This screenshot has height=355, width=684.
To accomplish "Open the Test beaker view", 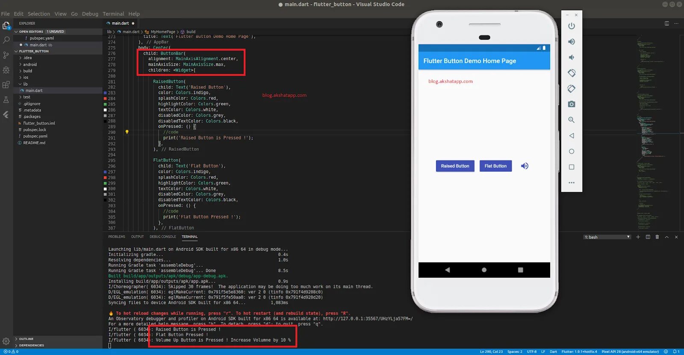I will (x=6, y=99).
